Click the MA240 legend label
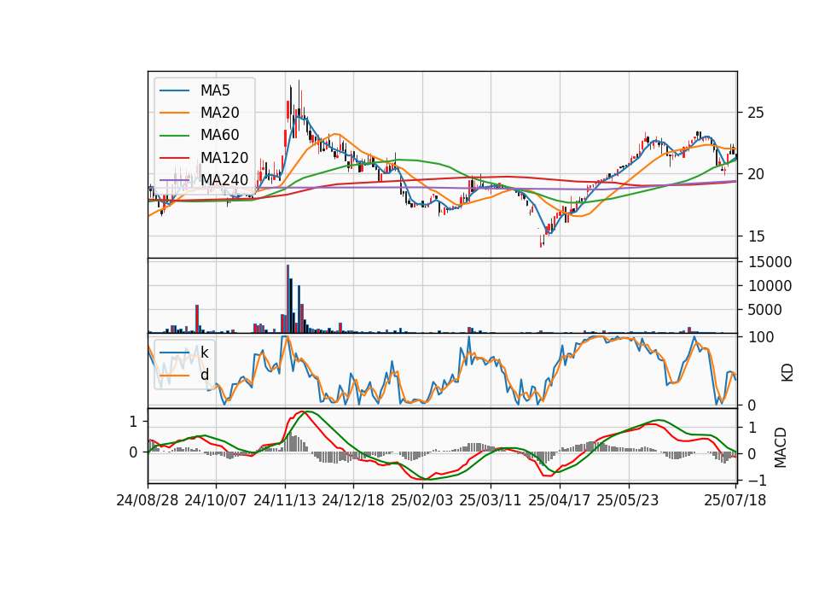This screenshot has width=819, height=589. [224, 180]
